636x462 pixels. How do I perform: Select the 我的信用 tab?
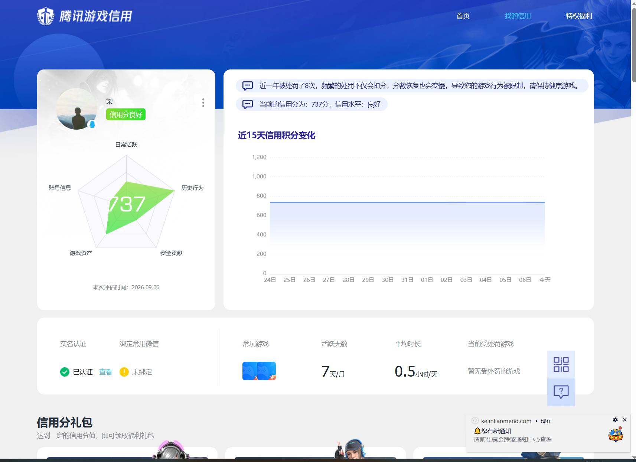click(x=518, y=16)
